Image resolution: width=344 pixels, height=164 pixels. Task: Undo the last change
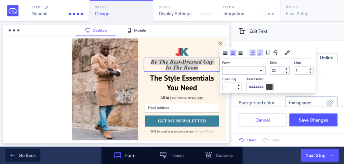tap(248, 140)
